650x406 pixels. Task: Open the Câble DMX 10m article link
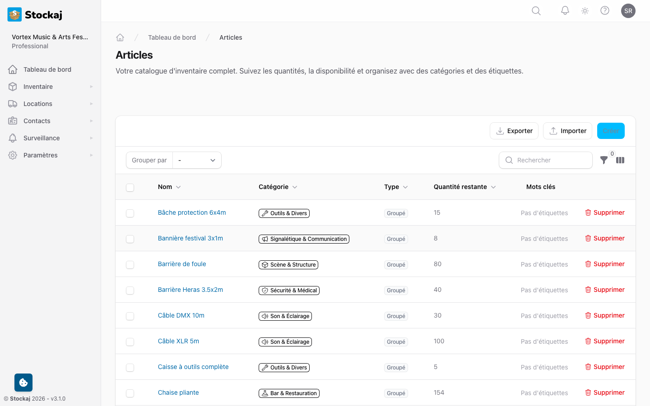[181, 315]
